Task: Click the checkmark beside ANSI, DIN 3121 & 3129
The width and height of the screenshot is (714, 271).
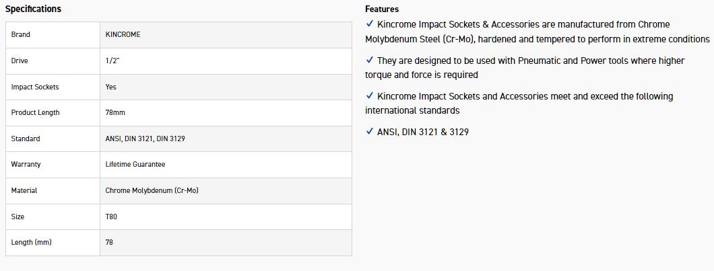Action: tap(369, 132)
